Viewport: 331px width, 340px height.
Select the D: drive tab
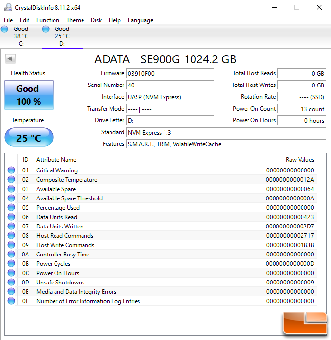point(62,36)
